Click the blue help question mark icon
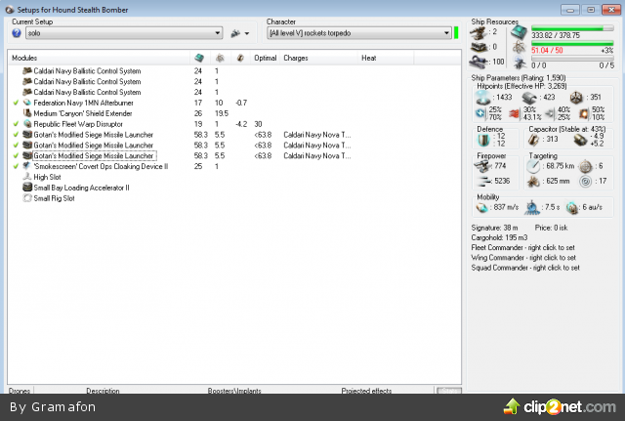 [17, 33]
